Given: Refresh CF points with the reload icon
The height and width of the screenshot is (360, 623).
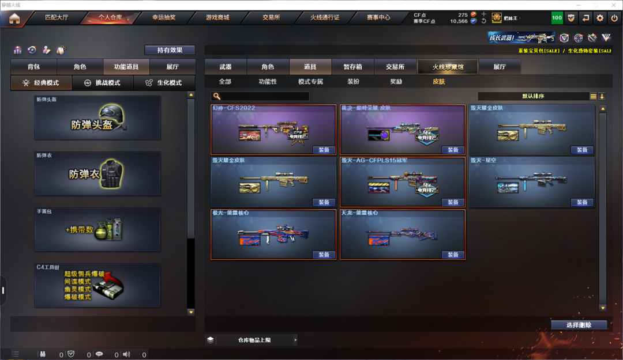Looking at the screenshot, I should click(x=483, y=21).
